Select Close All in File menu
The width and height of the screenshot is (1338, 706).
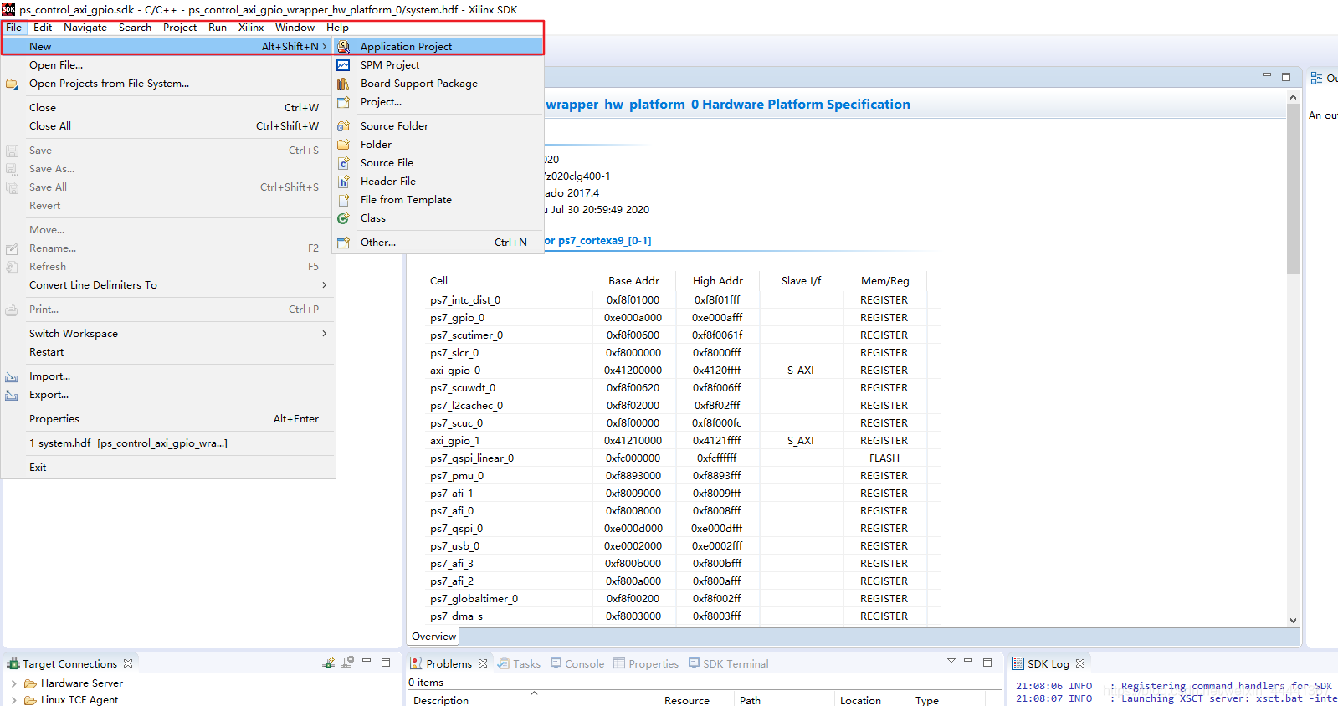(168, 126)
